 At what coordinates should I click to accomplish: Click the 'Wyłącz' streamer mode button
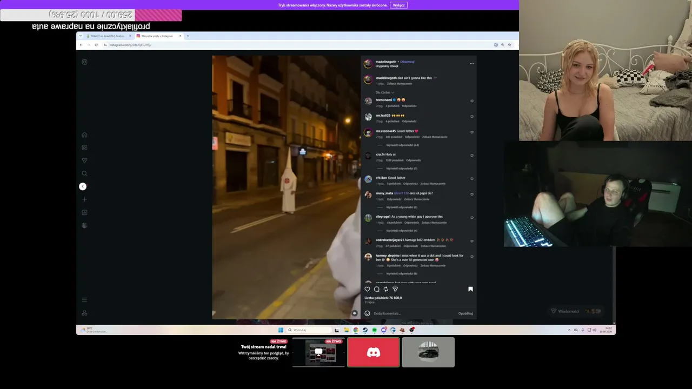(x=398, y=5)
